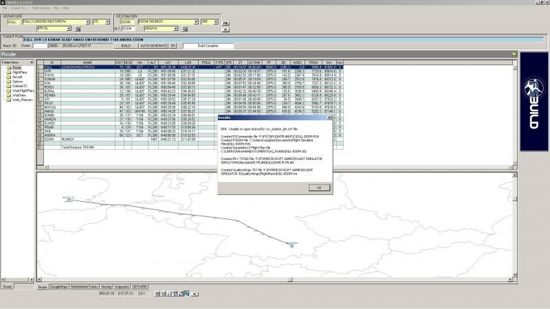Open the Options folder

click(14, 81)
